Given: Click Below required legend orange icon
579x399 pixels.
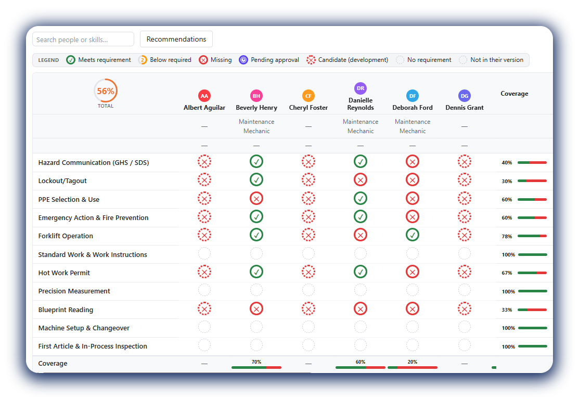Looking at the screenshot, I should point(143,60).
